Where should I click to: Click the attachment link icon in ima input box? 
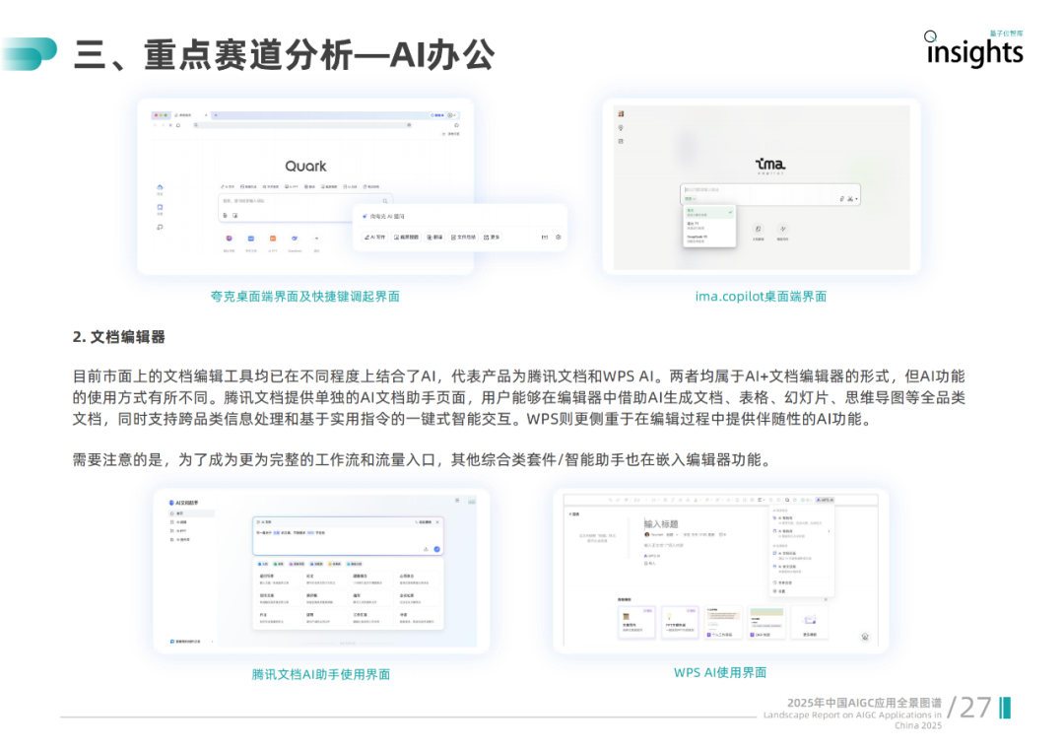pos(842,199)
